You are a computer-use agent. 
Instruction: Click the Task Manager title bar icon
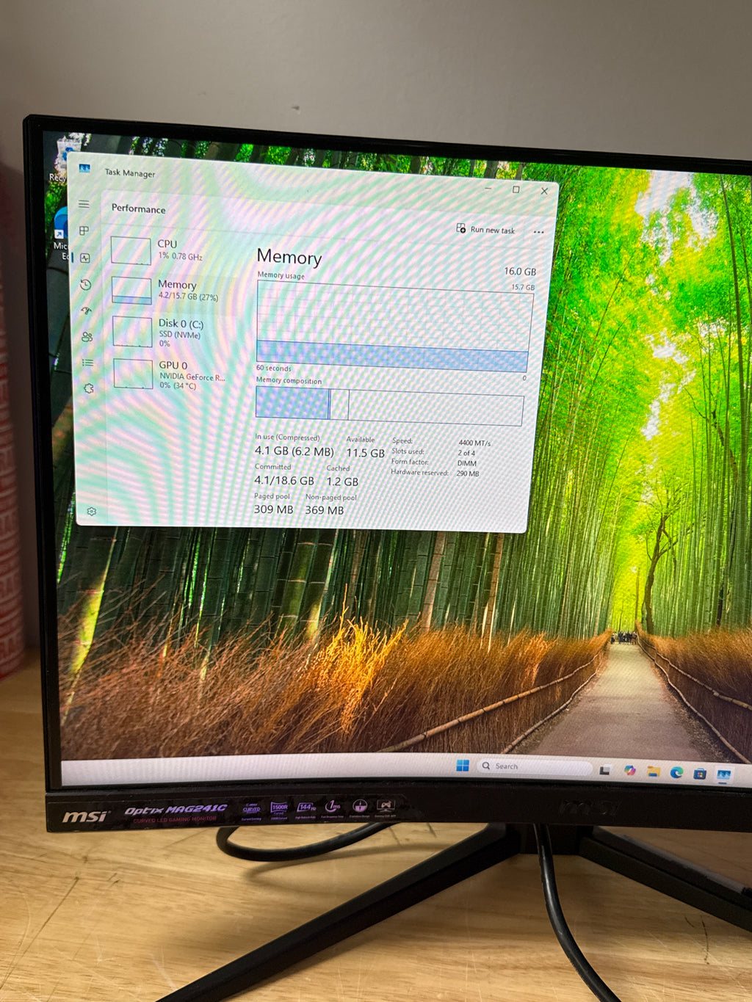[x=84, y=169]
